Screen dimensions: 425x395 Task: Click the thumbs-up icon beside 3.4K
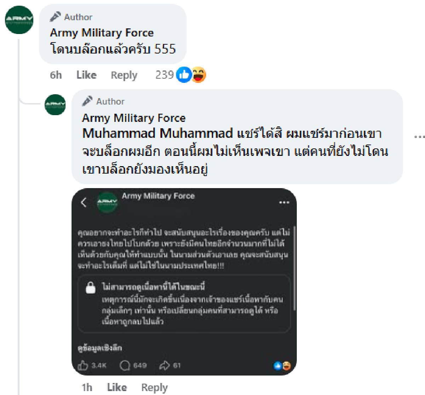pyautogui.click(x=83, y=365)
